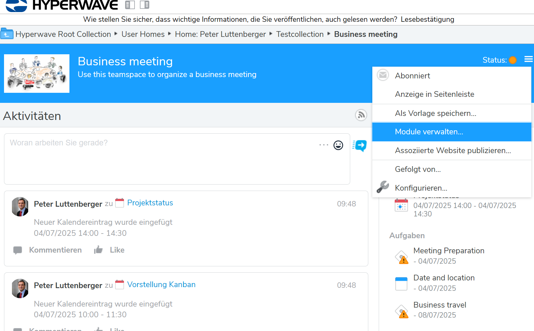The height and width of the screenshot is (331, 534).
Task: Click Peter Luttenberger avatar in Vorstellung Kanban post
Action: (x=20, y=288)
